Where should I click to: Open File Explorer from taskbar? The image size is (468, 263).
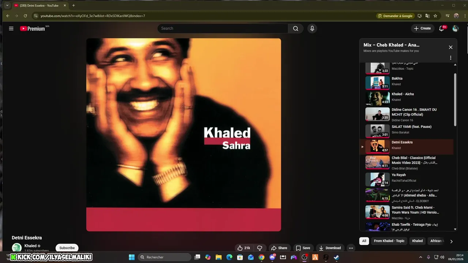point(219,257)
